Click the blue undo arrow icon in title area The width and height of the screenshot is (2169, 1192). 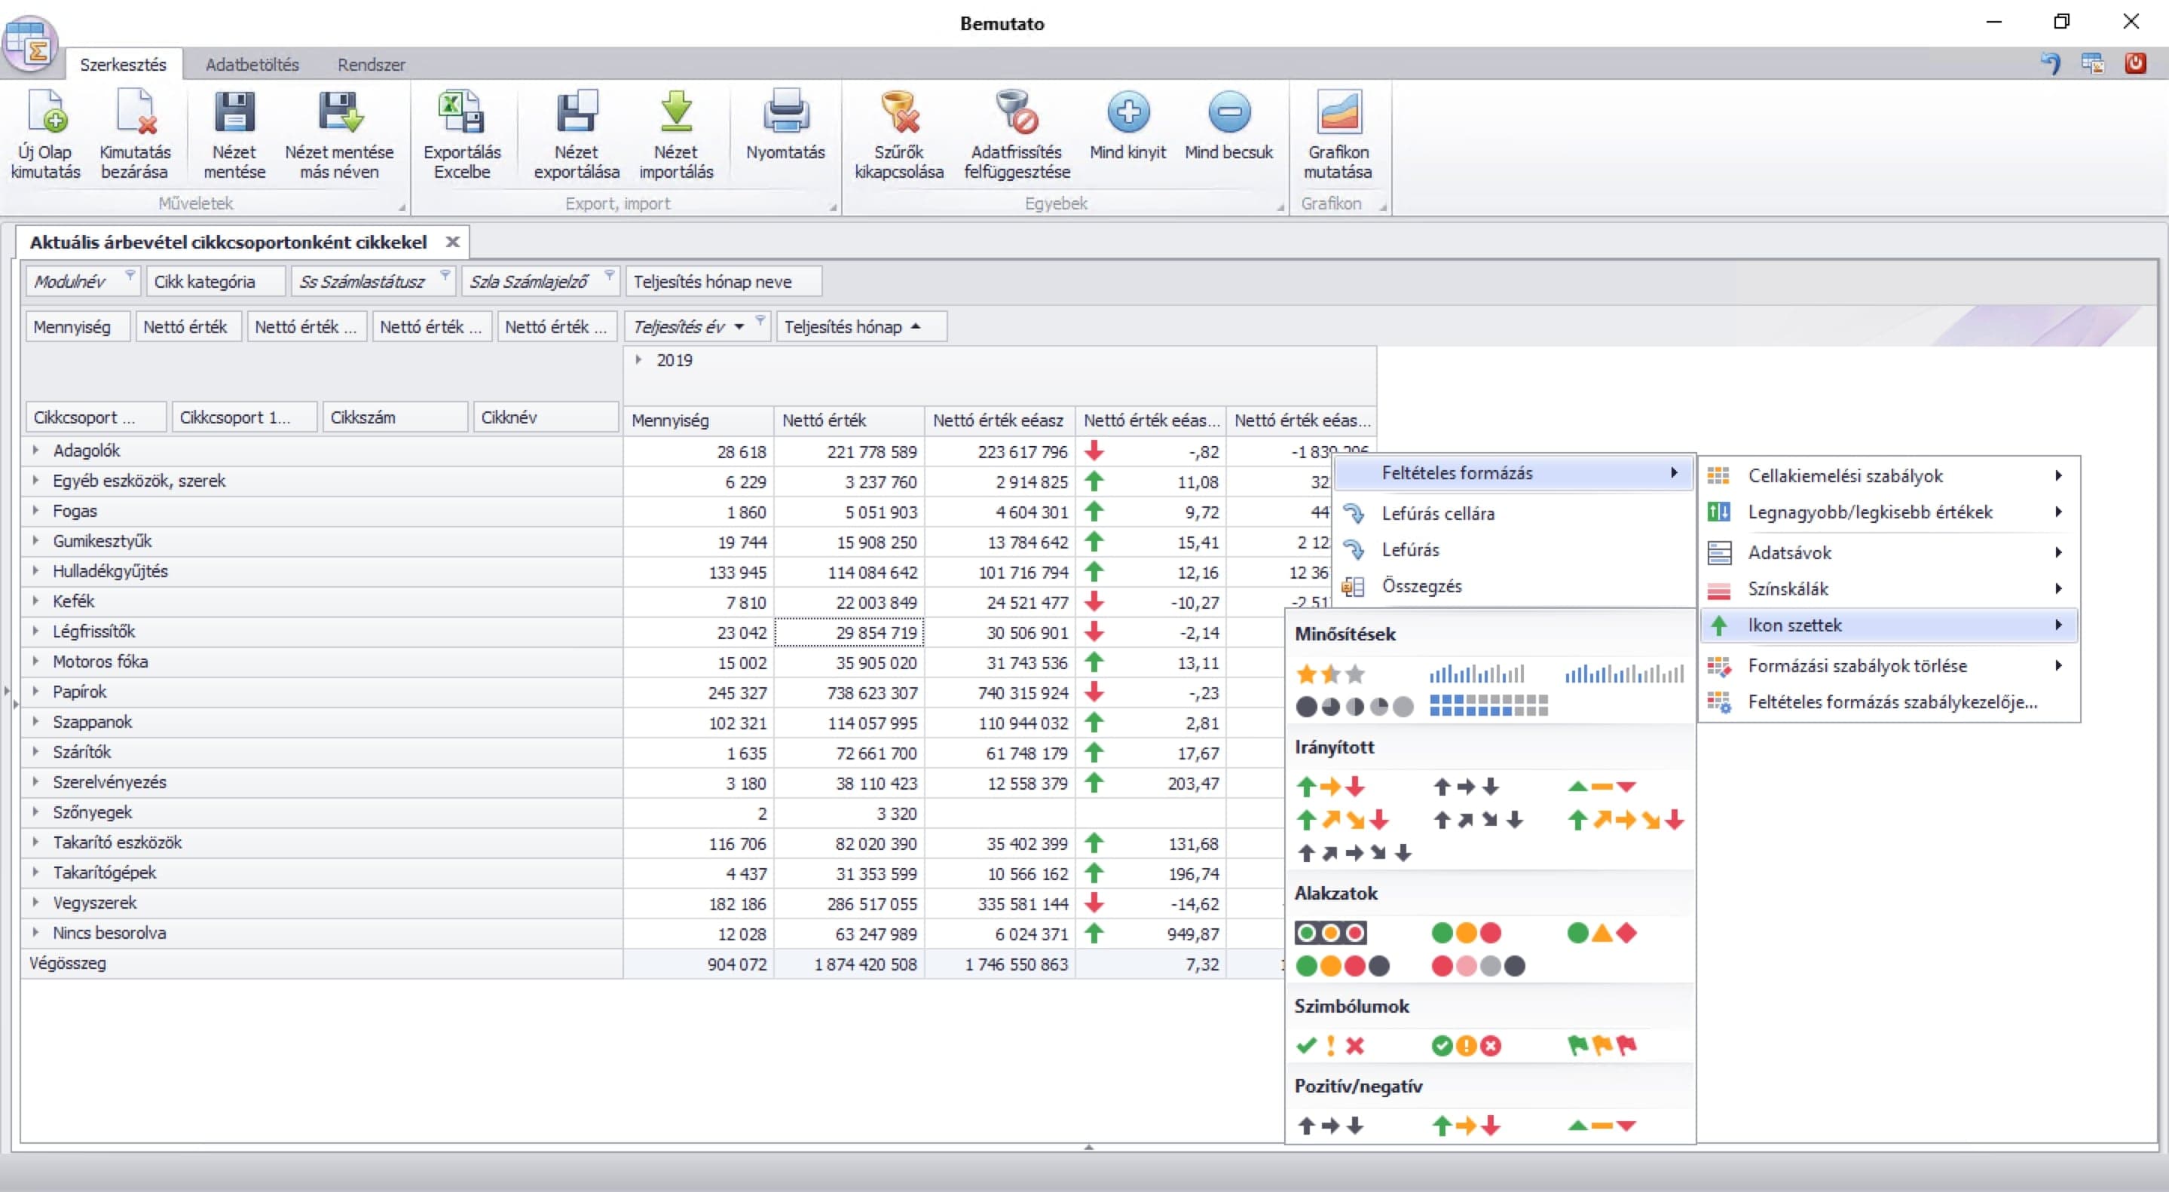[2051, 63]
